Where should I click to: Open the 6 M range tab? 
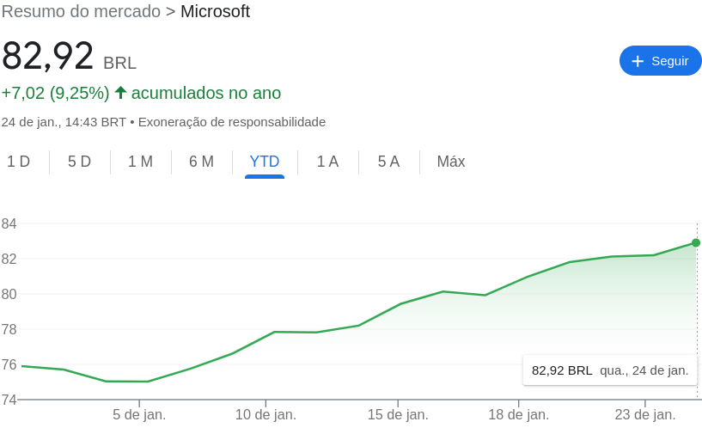pos(201,162)
